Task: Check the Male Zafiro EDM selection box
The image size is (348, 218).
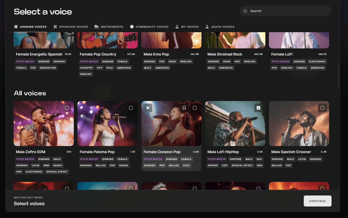Action: point(67,108)
